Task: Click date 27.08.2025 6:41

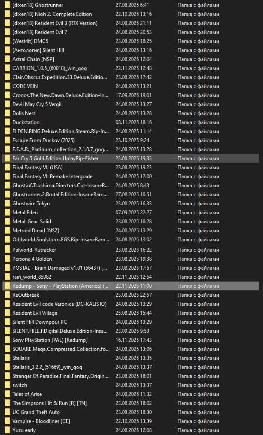Action: 132,5
